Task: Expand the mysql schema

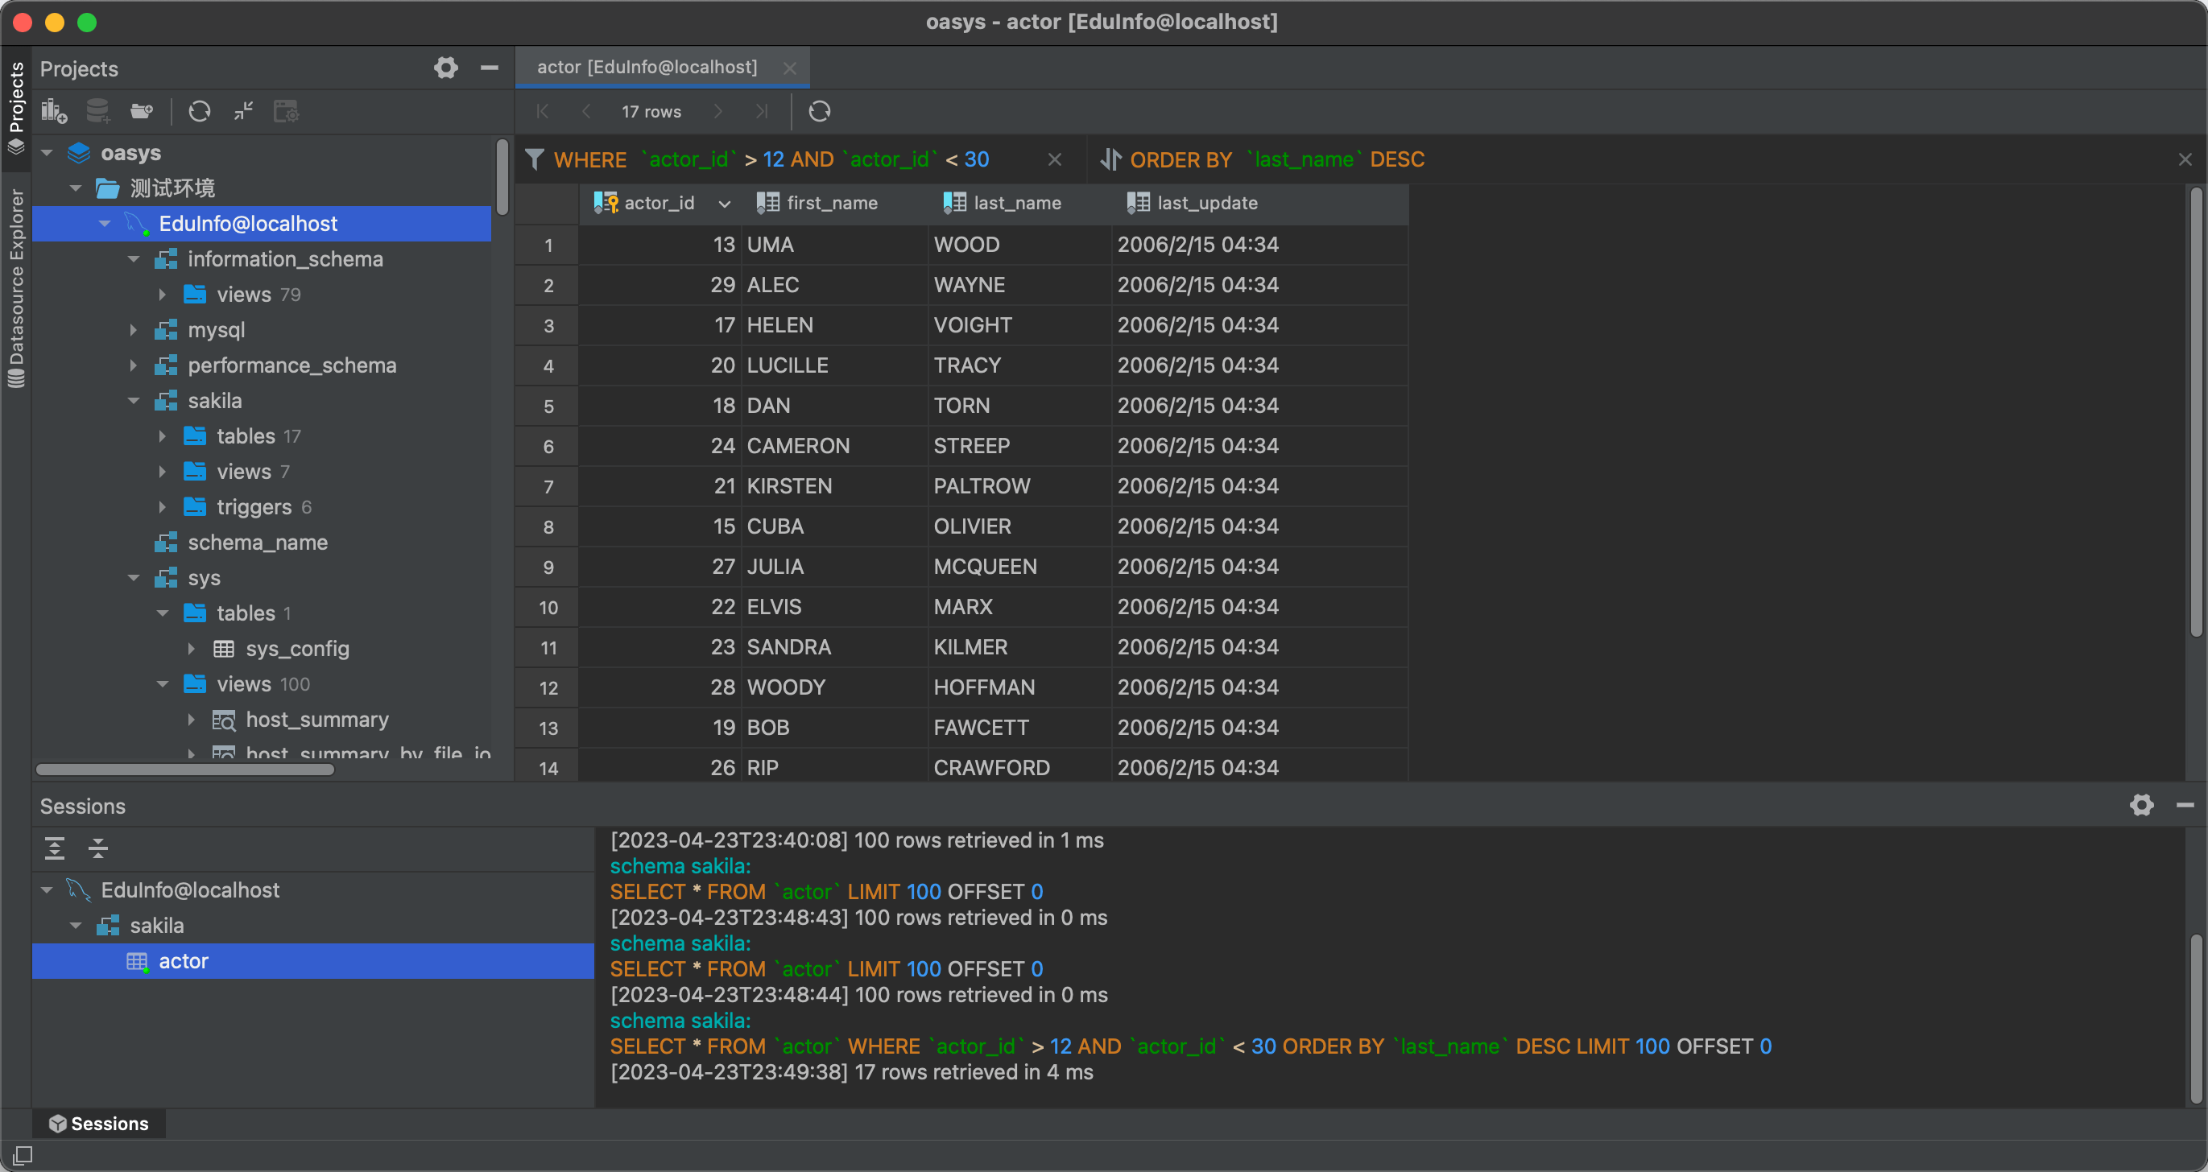Action: (x=134, y=330)
